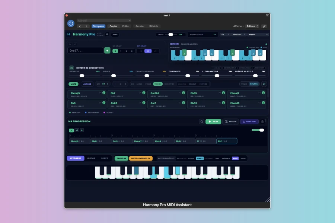Switch to Keyboard tab

click(x=76, y=158)
